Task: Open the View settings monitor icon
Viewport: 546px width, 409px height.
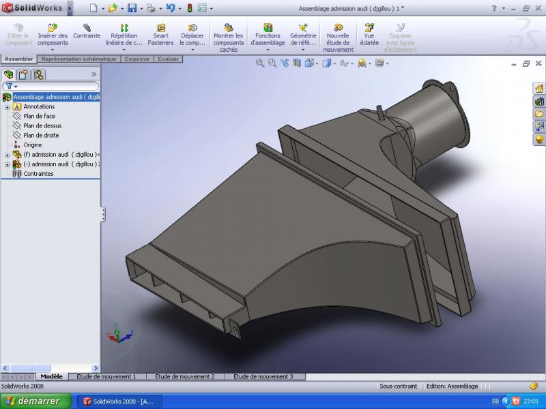Action: click(x=379, y=63)
